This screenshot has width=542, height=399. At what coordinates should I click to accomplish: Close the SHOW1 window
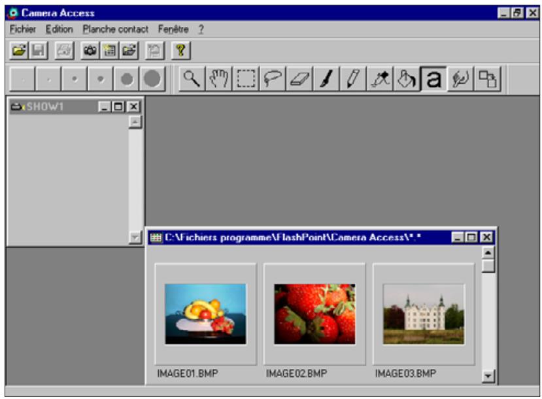coord(133,107)
